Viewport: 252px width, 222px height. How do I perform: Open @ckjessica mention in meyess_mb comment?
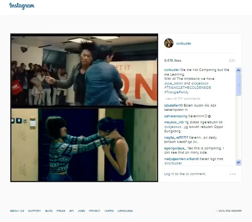173,127
